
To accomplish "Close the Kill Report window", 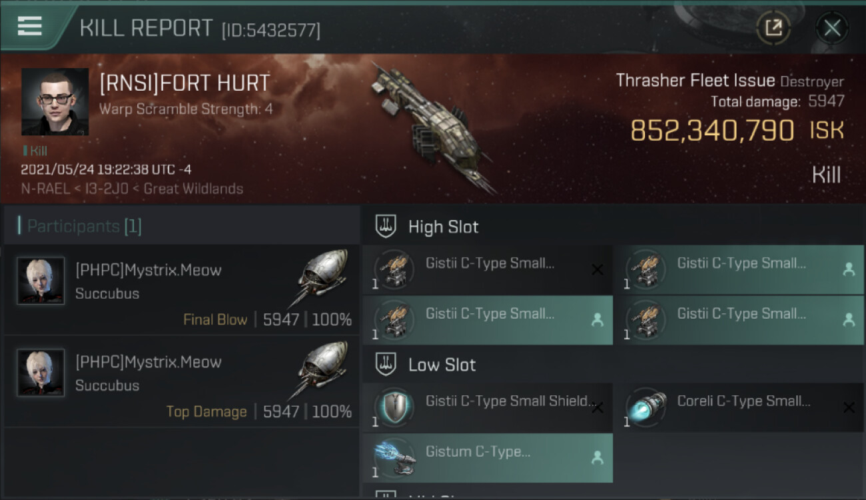I will pos(832,28).
